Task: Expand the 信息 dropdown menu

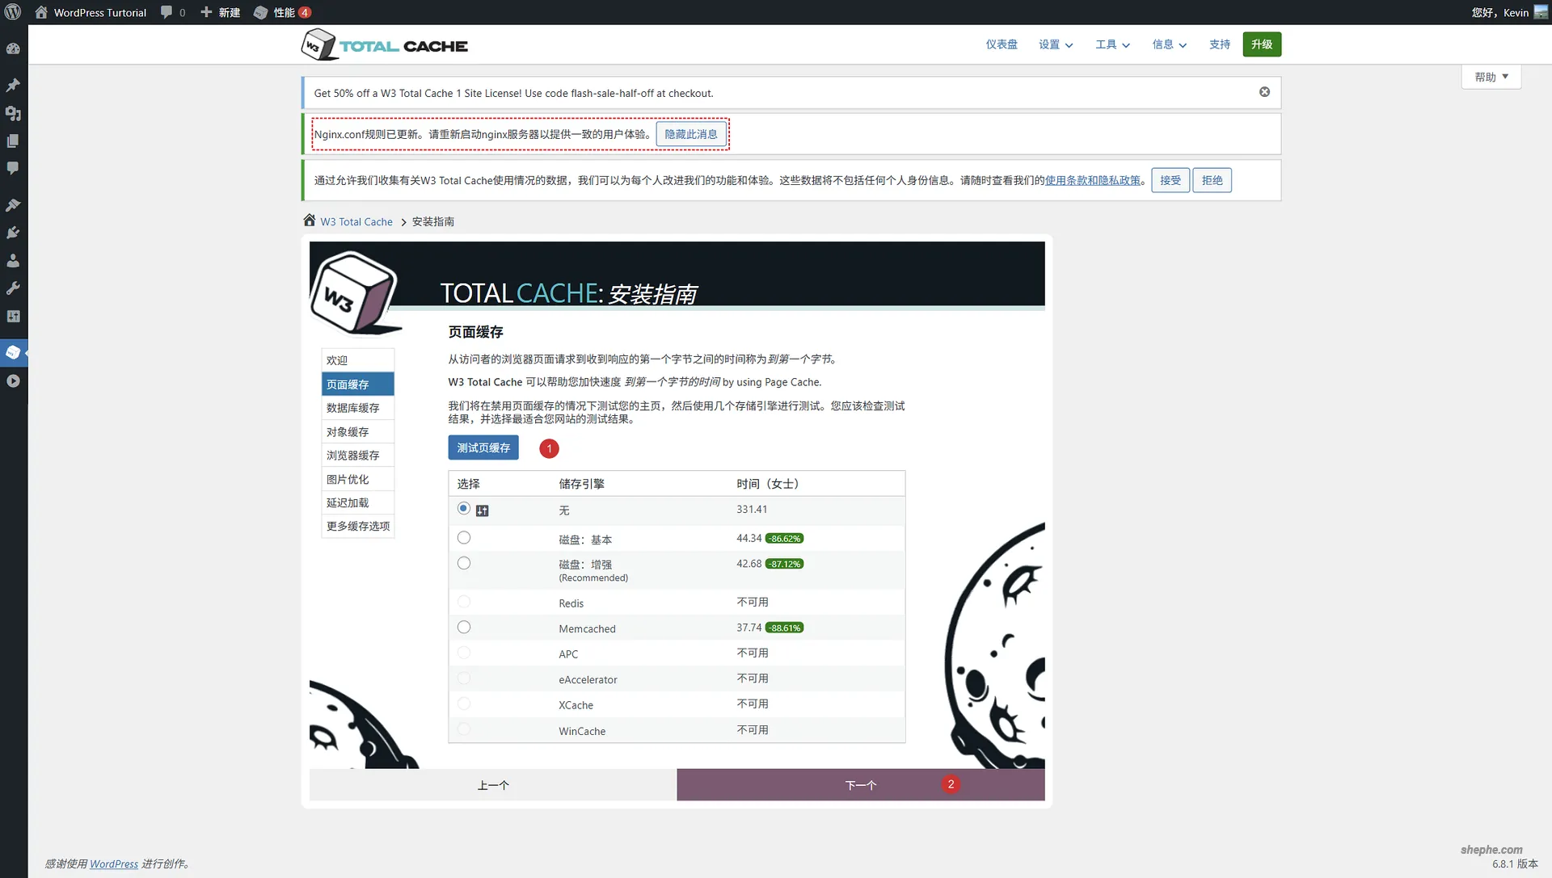Action: pyautogui.click(x=1169, y=44)
